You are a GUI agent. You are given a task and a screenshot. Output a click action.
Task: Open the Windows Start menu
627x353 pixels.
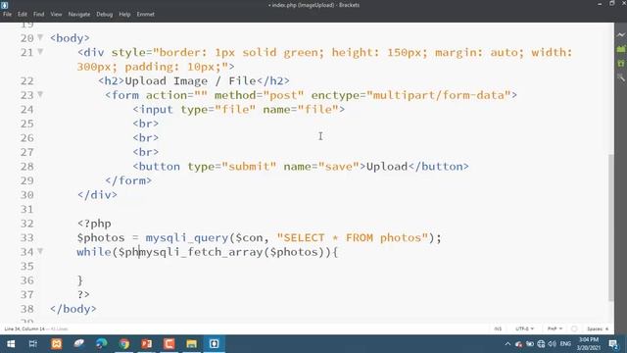point(11,344)
